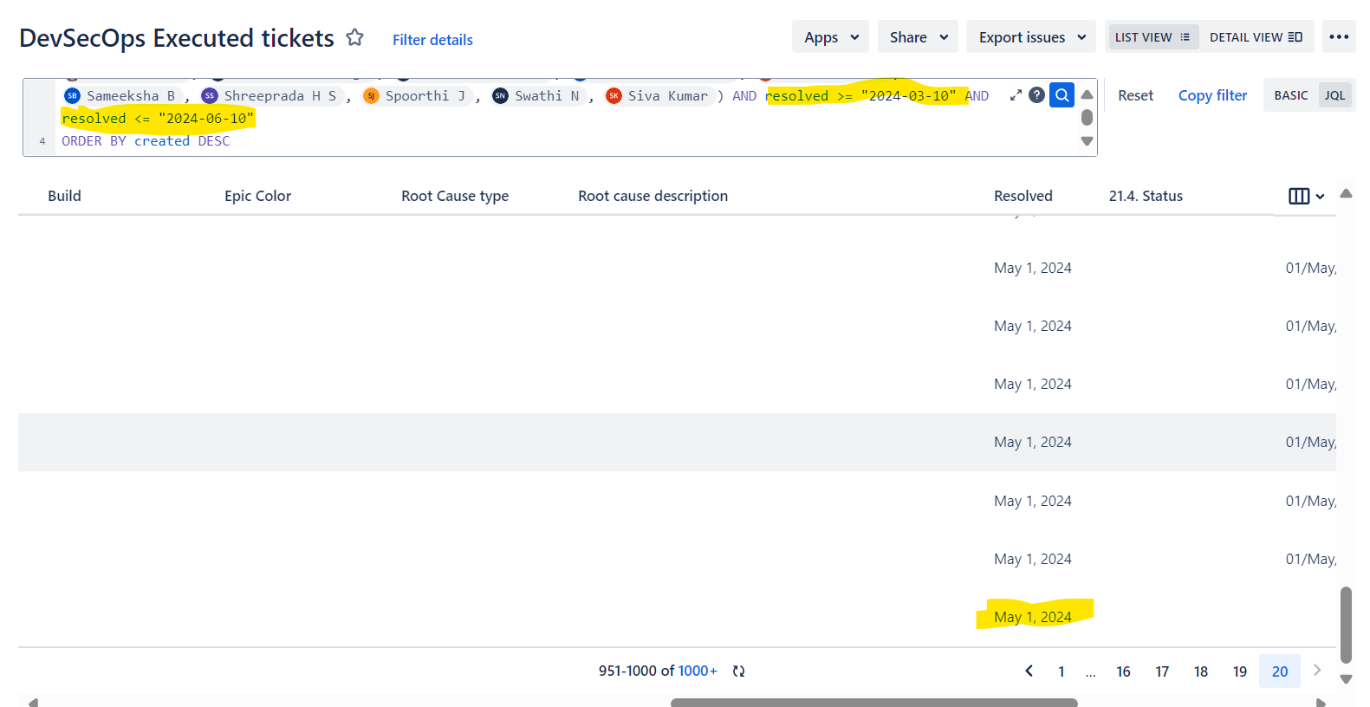Open the columns configuration selector
Screen dimensions: 1370x707
[x=1306, y=197]
